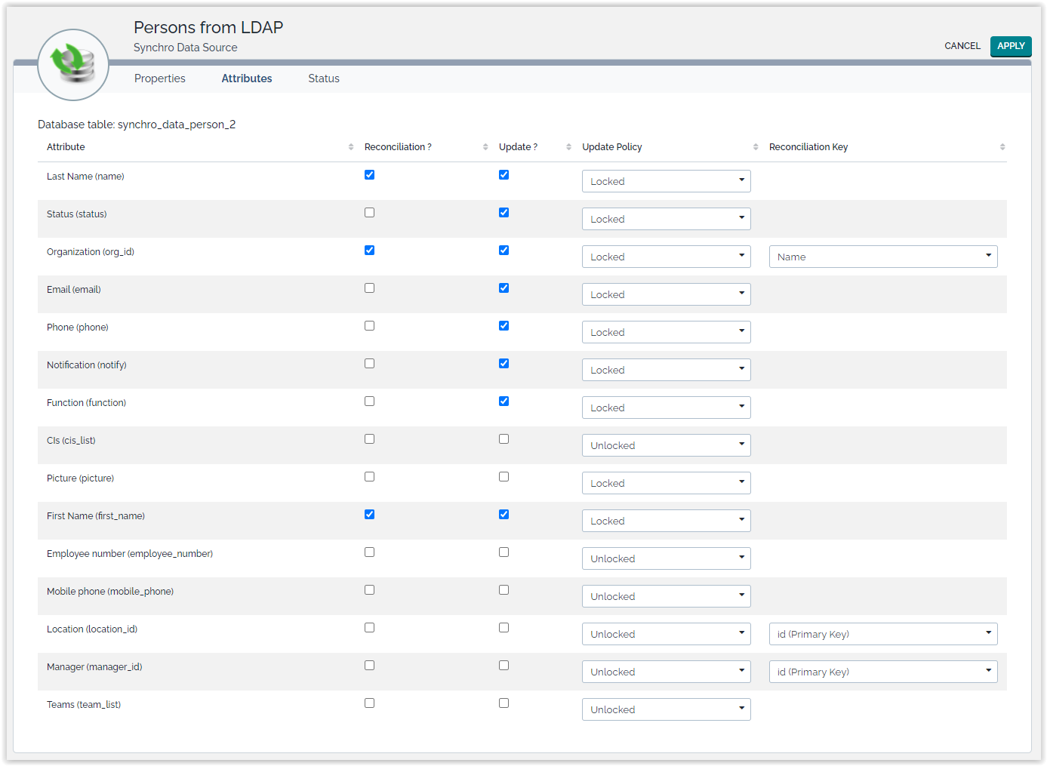Image resolution: width=1047 pixels, height=766 pixels.
Task: Click the Synchro Data Source database icon
Action: click(x=73, y=65)
